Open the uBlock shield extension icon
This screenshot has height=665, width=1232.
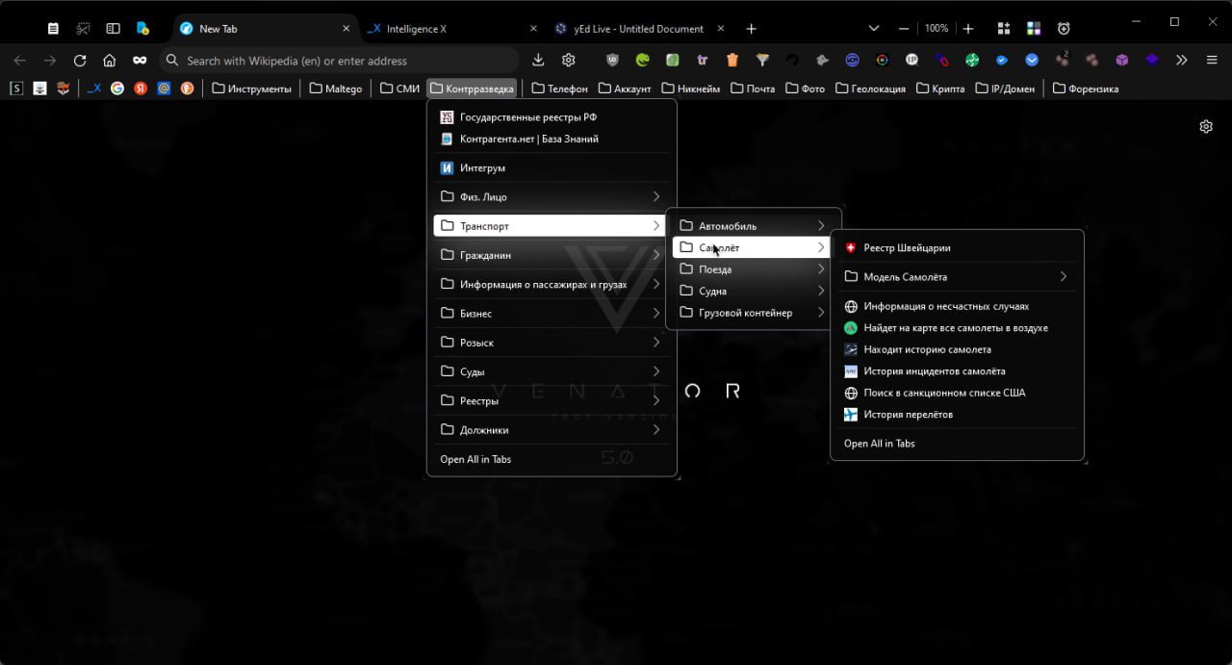(x=613, y=60)
